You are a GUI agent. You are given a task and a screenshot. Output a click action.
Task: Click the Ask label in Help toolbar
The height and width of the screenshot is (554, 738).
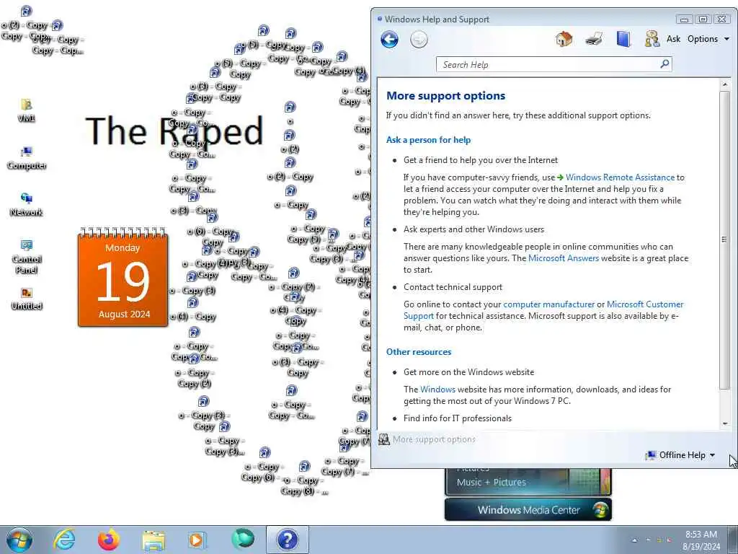coord(673,39)
